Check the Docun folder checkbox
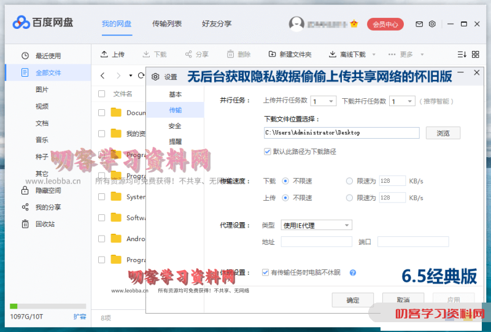The height and width of the screenshot is (332, 491). pos(101,113)
